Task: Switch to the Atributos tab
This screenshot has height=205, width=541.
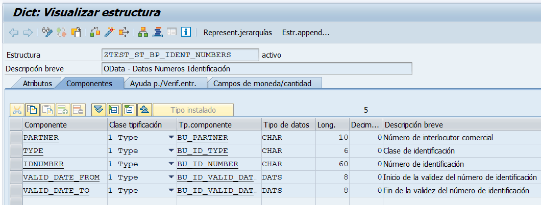Action: [37, 83]
